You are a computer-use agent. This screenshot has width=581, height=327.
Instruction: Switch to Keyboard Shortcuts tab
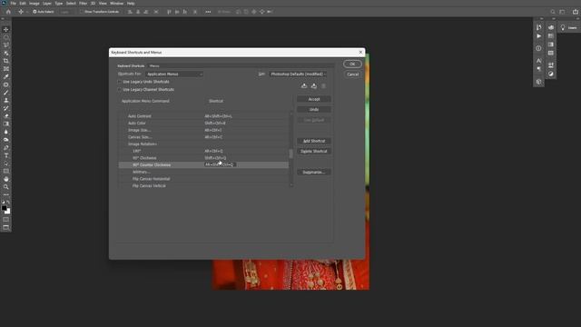(131, 66)
